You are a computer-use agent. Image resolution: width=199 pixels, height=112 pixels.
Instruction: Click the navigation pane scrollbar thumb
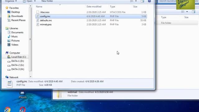[30, 40]
